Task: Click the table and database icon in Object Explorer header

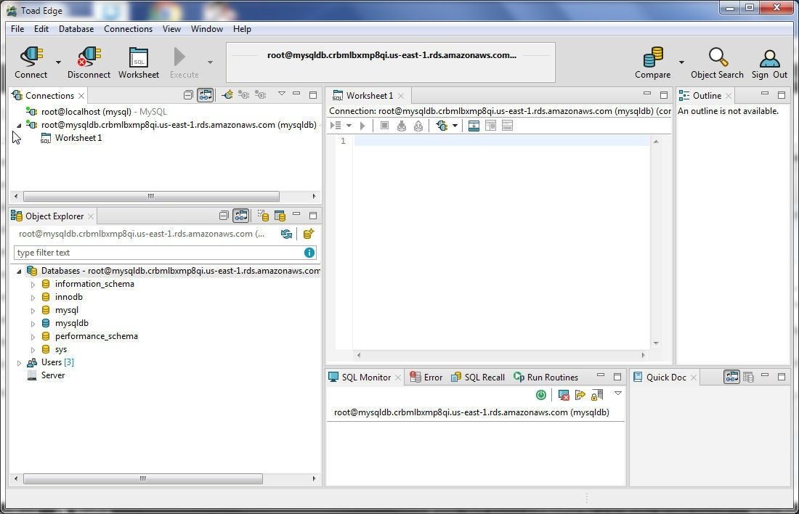Action: pyautogui.click(x=280, y=216)
